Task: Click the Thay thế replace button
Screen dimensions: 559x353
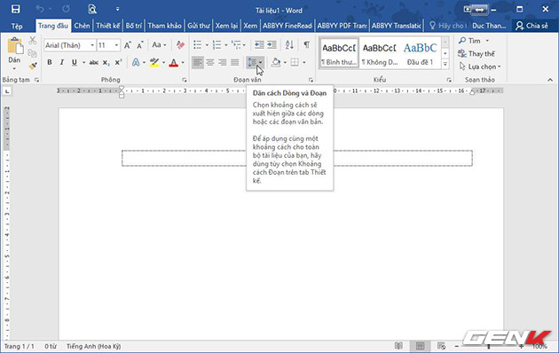Action: tap(476, 54)
